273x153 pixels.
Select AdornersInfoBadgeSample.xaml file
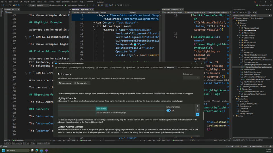[x=255, y=55]
